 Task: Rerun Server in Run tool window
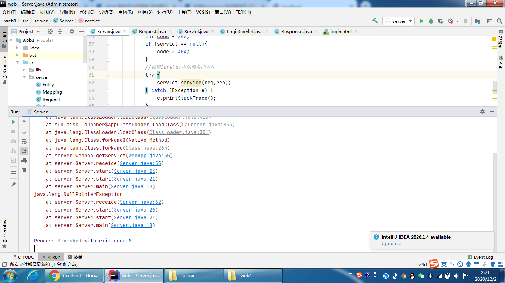[x=14, y=122]
